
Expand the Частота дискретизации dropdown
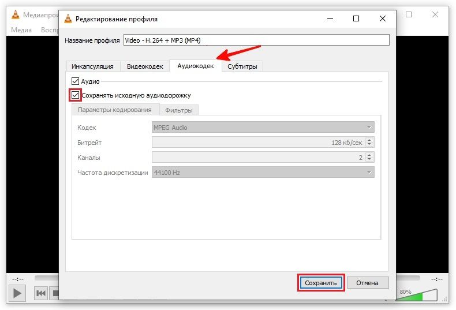263,172
